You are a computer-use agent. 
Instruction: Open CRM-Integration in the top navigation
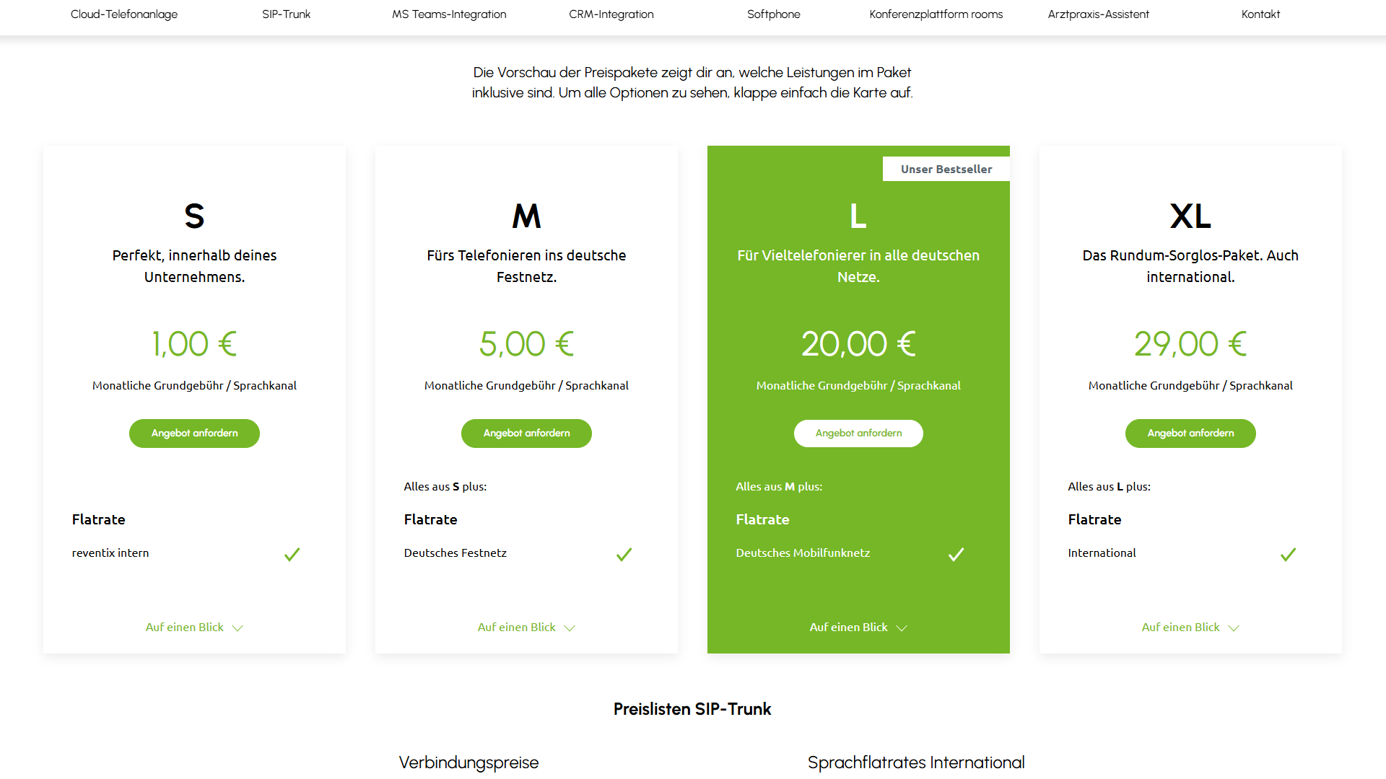tap(611, 14)
